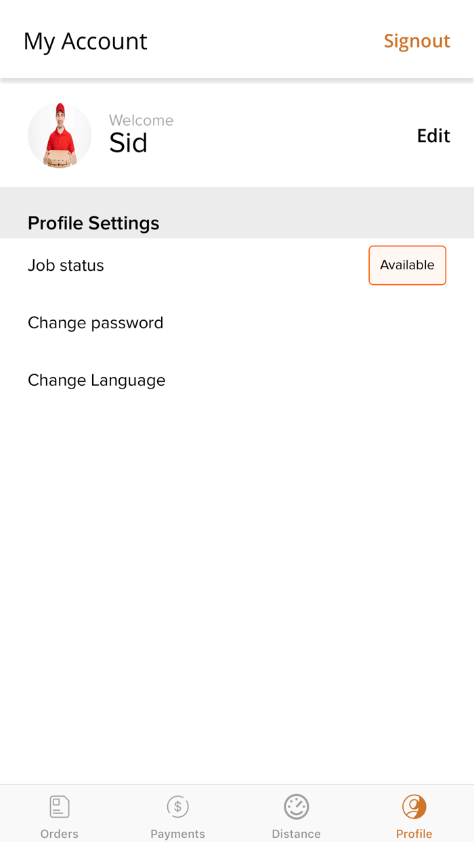This screenshot has height=842, width=474.
Task: Edit the profile details
Action: click(433, 135)
